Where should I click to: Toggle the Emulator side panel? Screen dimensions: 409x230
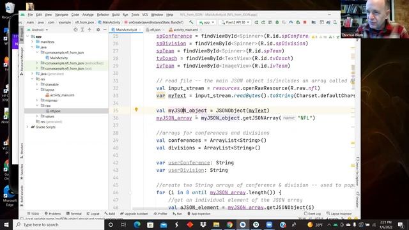[x=358, y=200]
